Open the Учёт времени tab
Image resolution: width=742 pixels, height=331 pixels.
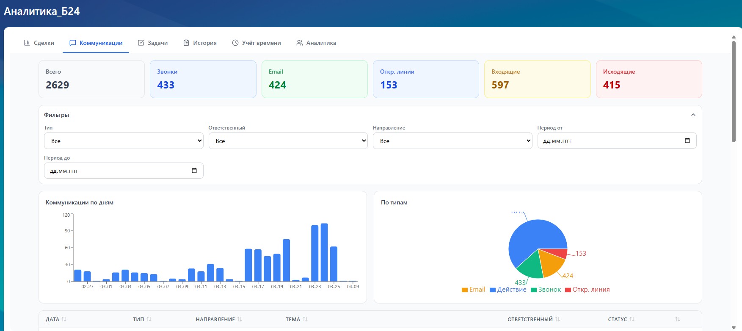coord(257,43)
